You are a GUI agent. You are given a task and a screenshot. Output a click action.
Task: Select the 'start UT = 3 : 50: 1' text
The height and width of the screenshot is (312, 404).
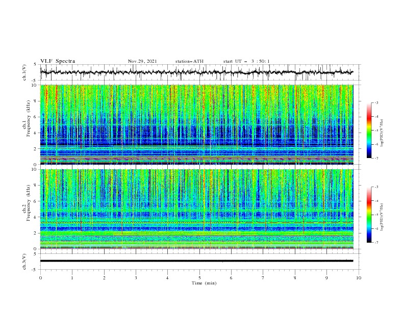246,61
